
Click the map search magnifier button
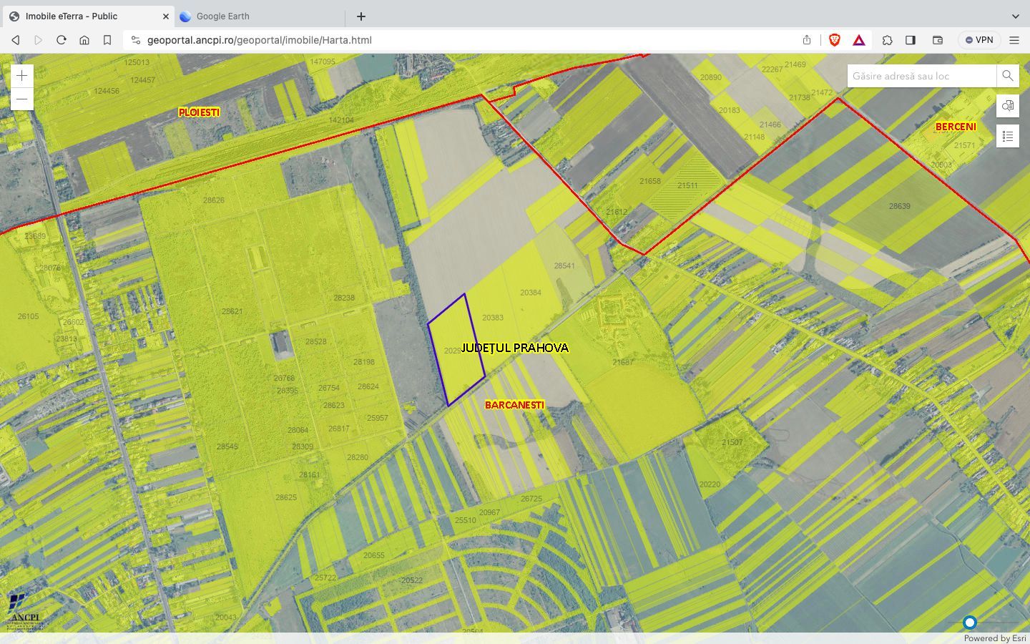tap(1007, 76)
